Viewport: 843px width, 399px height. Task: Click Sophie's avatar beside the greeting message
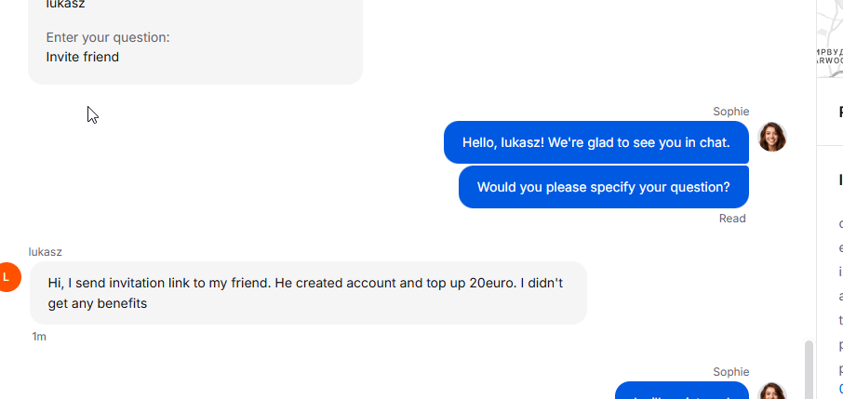click(772, 137)
